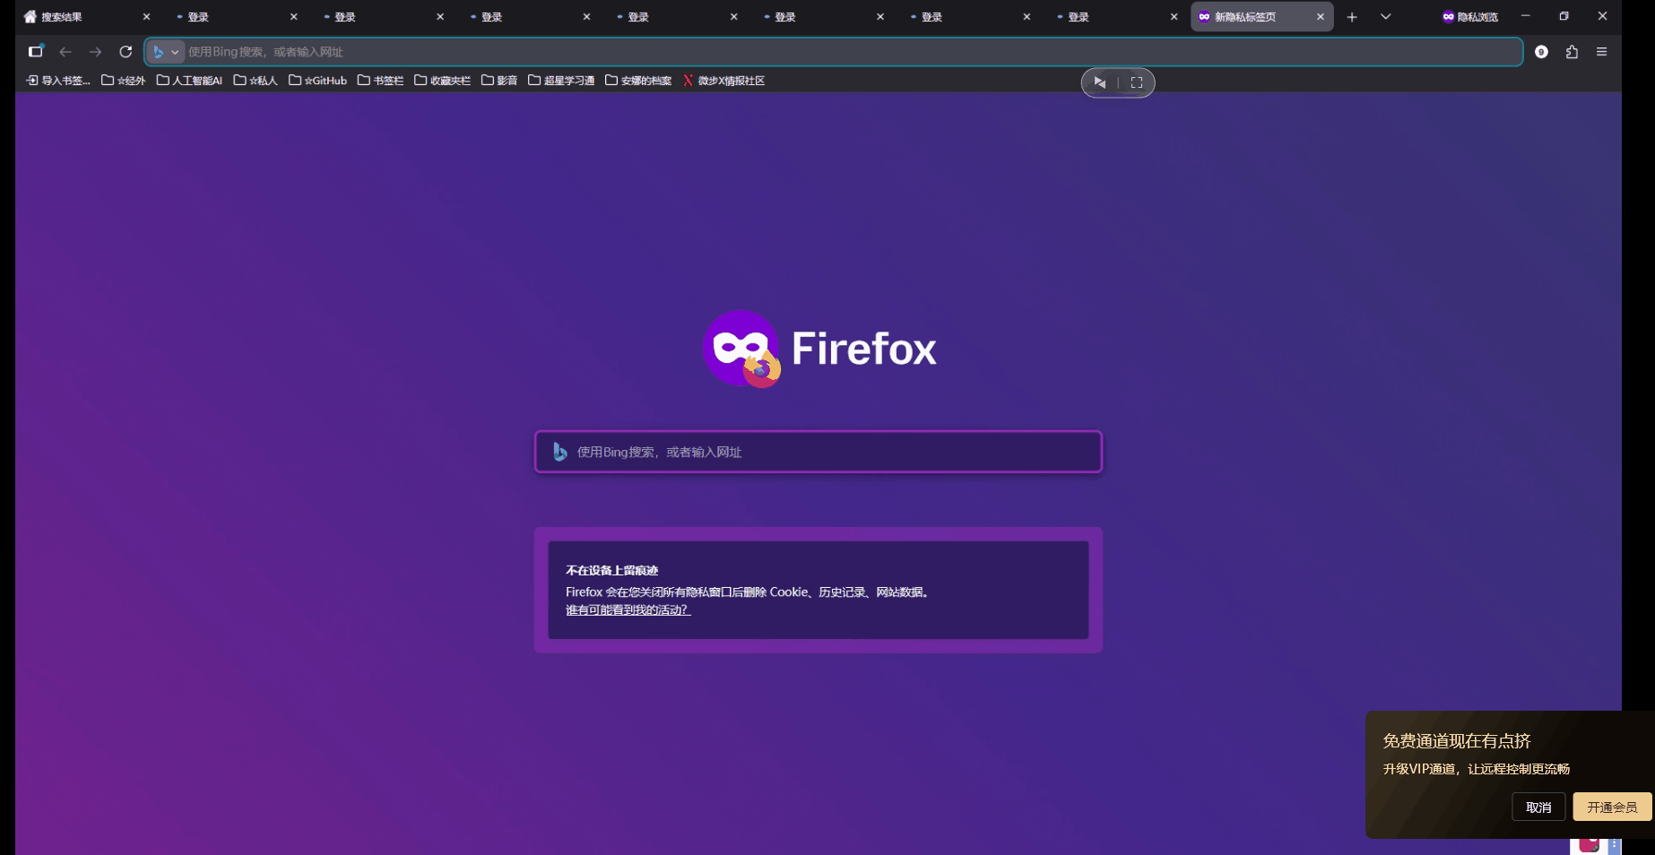1655x855 pixels.
Task: Click the 升级VIP通道，让远程控制更流畅 text
Action: [x=1476, y=769]
